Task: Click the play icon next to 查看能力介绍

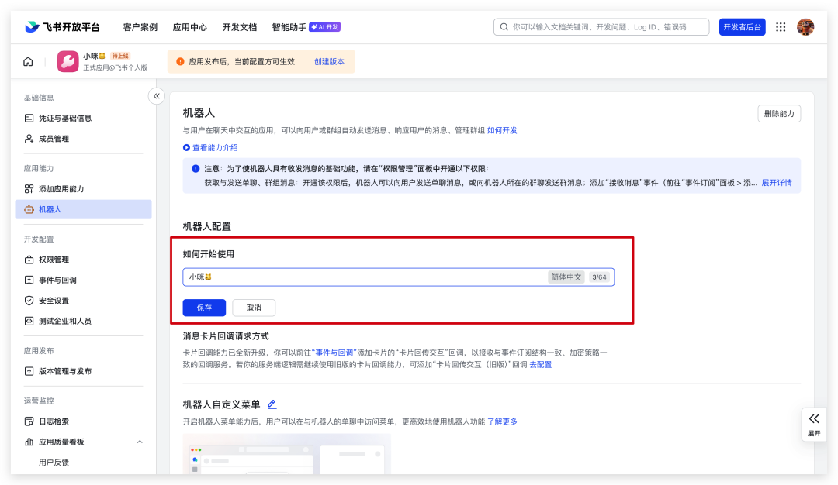Action: [186, 147]
